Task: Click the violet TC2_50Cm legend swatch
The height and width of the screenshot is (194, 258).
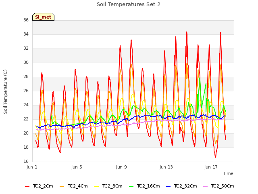Action: (x=205, y=187)
